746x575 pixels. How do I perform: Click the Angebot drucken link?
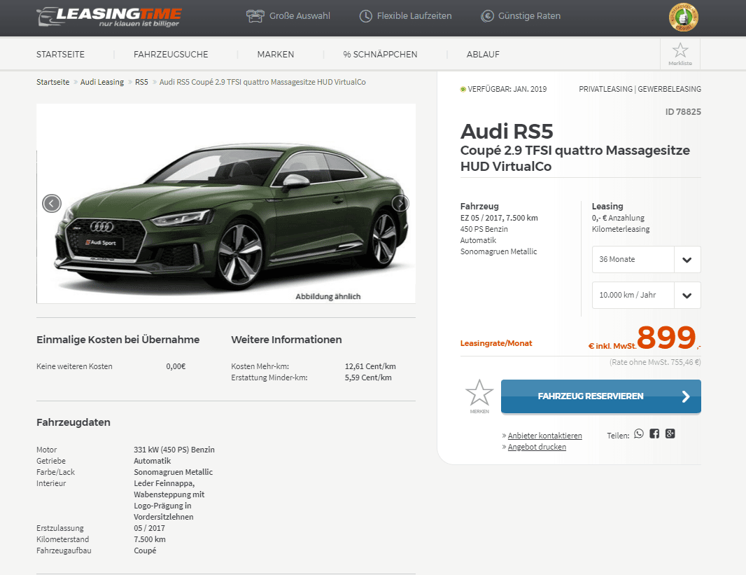point(537,447)
